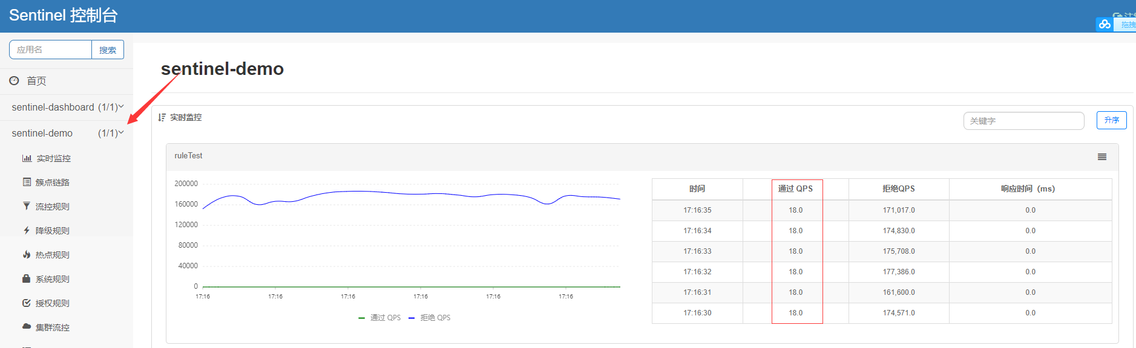Click the 17:16:35 time cell
Viewport: 1136px width, 348px height.
(697, 210)
